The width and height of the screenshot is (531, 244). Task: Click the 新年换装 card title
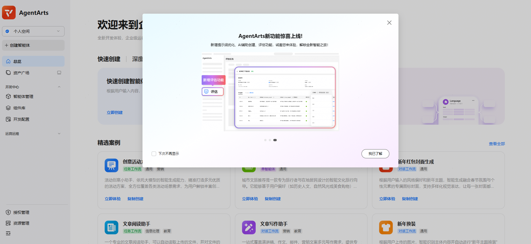point(406,224)
